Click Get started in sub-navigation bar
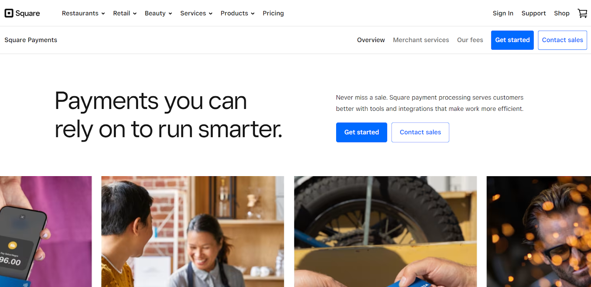This screenshot has height=287, width=591. click(512, 40)
